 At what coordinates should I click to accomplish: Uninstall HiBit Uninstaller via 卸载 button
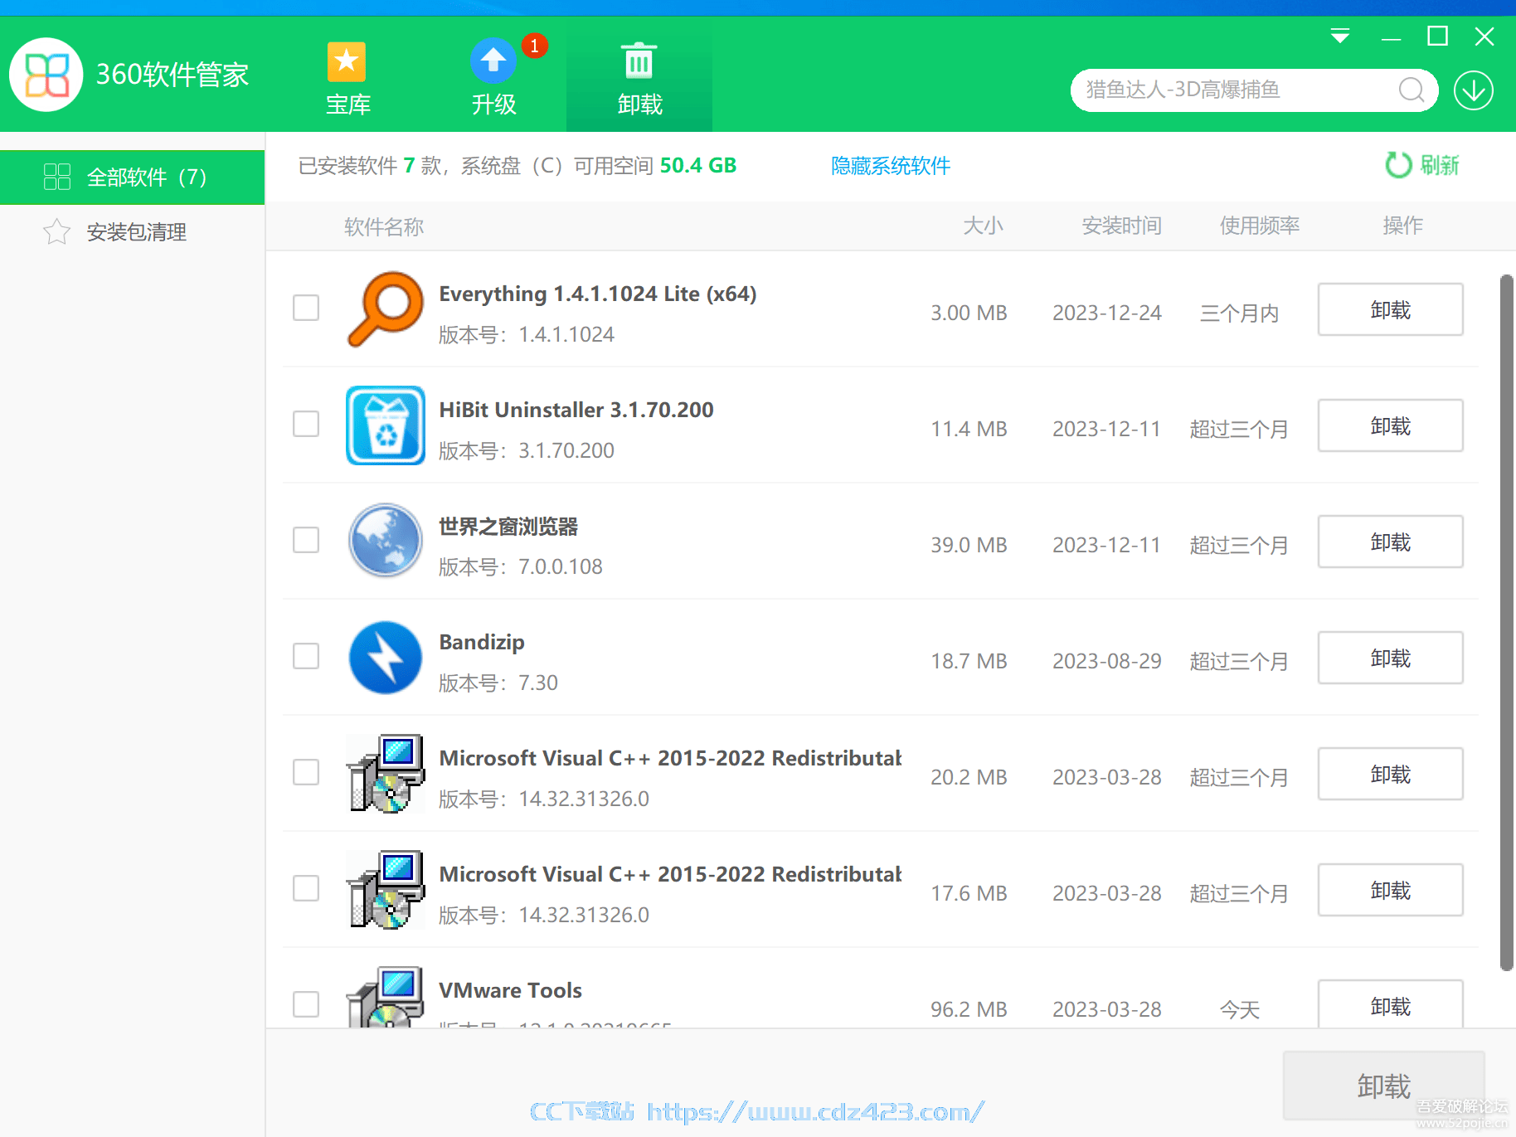(1391, 425)
